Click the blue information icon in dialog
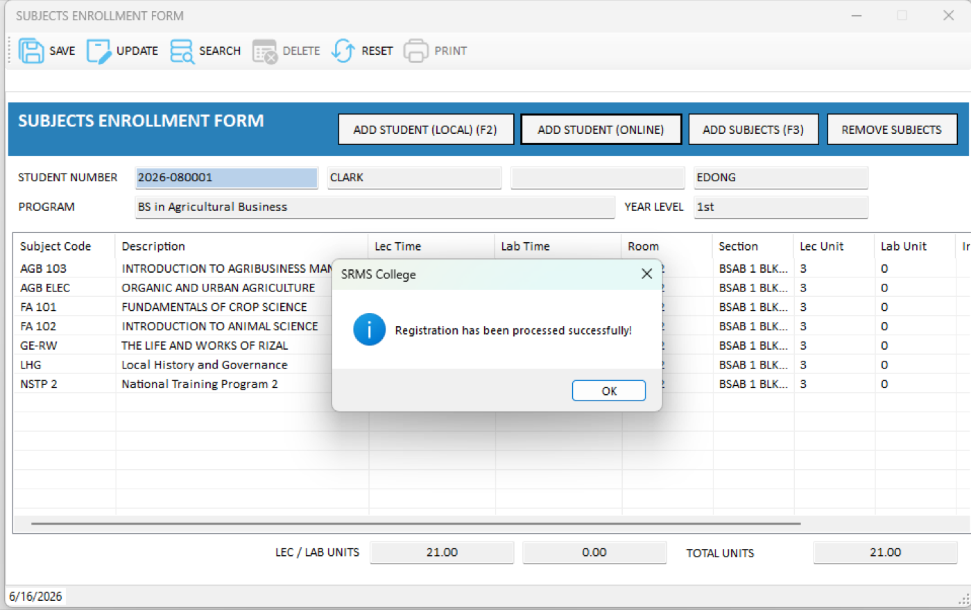The width and height of the screenshot is (971, 610). 369,330
